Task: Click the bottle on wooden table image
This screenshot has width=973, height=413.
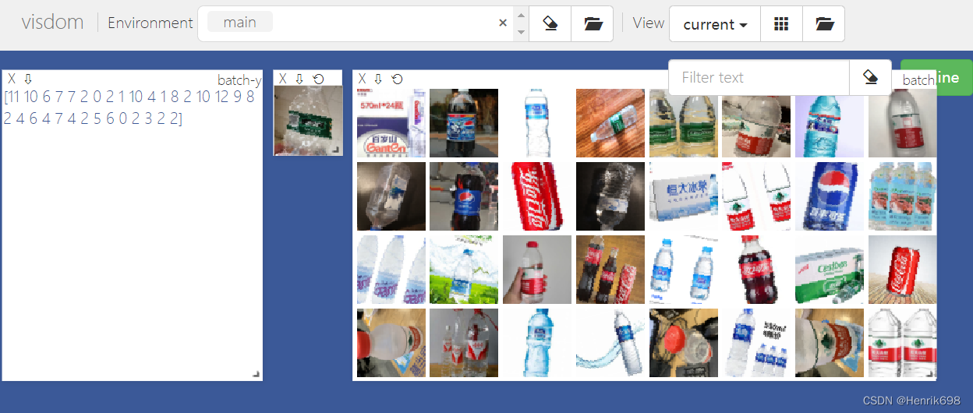Action: click(x=610, y=123)
